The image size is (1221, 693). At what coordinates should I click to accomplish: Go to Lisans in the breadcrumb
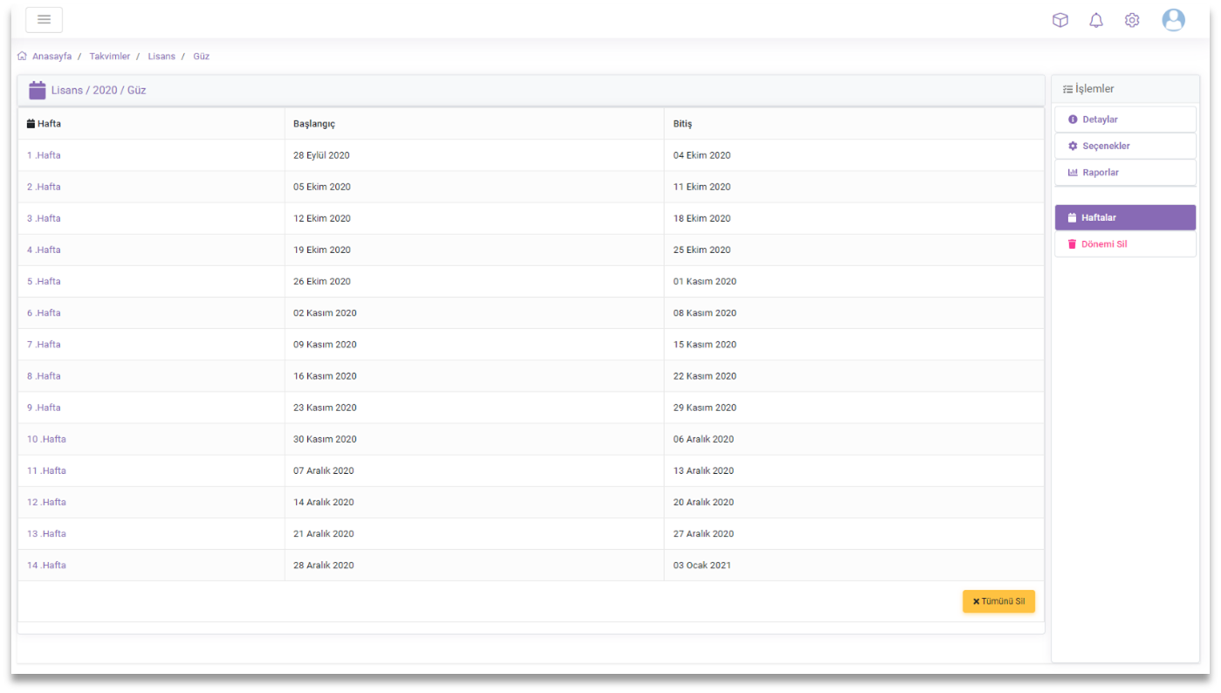[x=161, y=56]
